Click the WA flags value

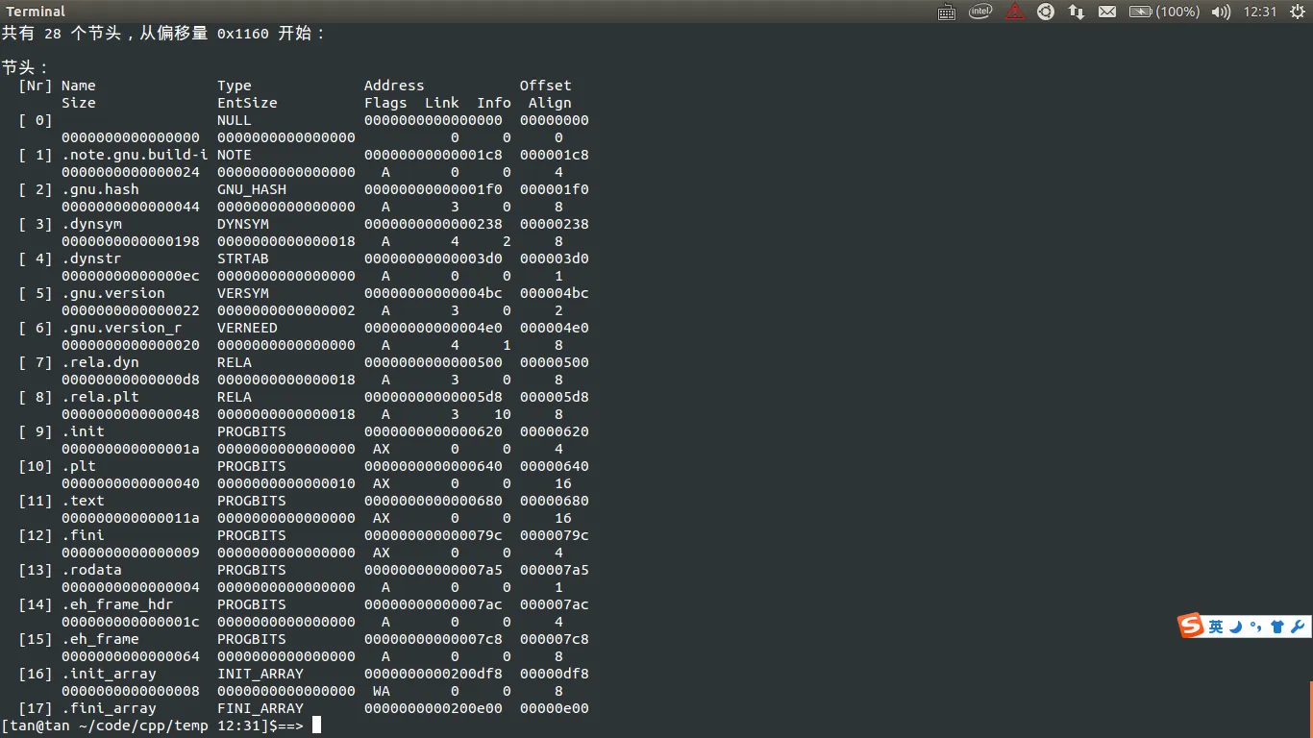[x=382, y=691]
